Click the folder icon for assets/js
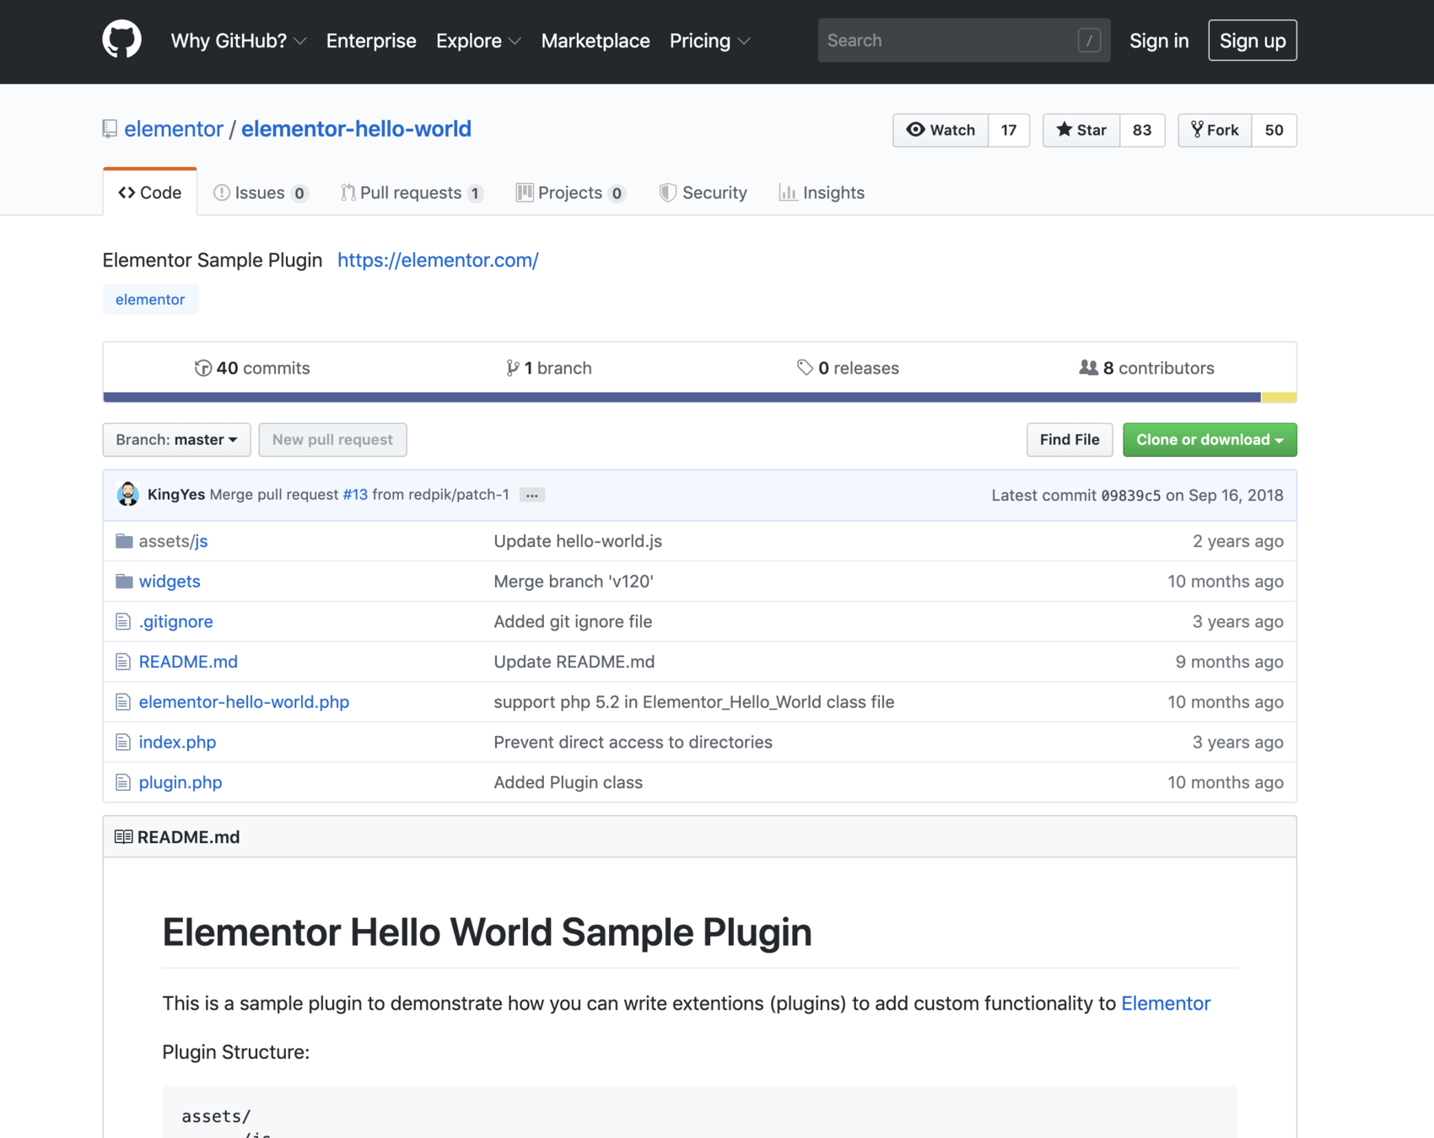The image size is (1434, 1138). pyautogui.click(x=124, y=541)
